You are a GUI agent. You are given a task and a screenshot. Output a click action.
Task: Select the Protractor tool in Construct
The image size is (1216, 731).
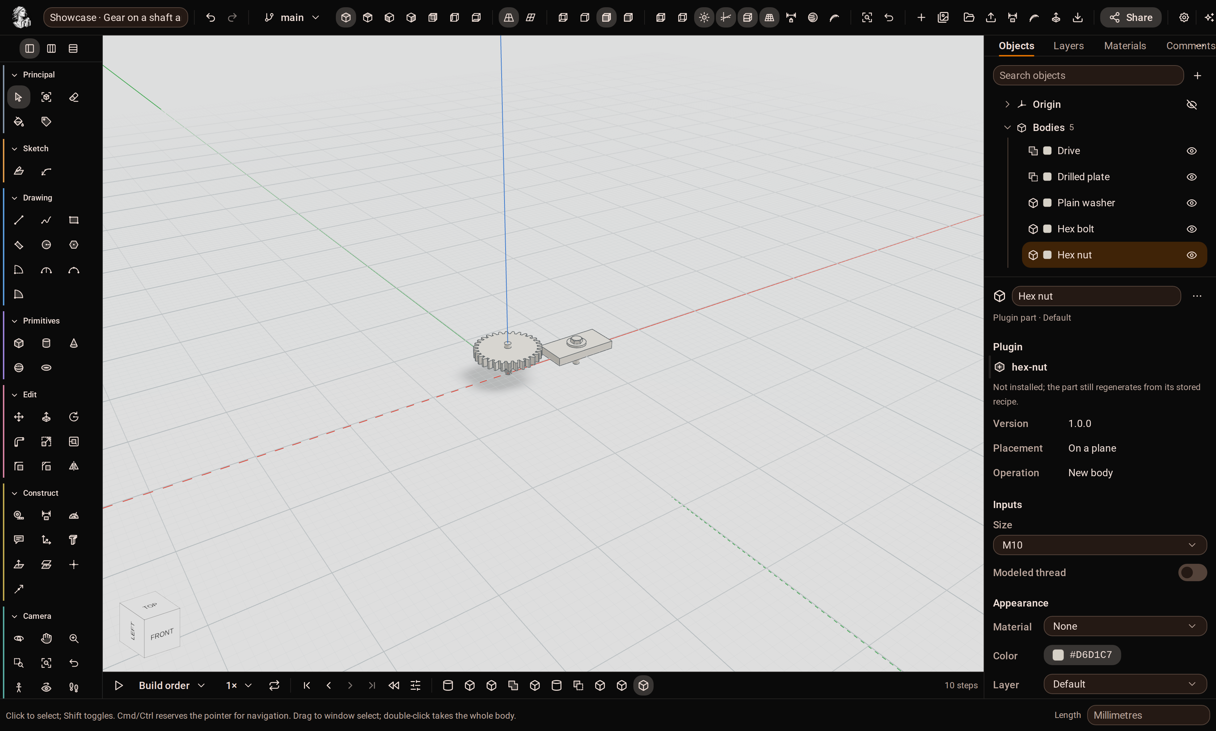(74, 516)
